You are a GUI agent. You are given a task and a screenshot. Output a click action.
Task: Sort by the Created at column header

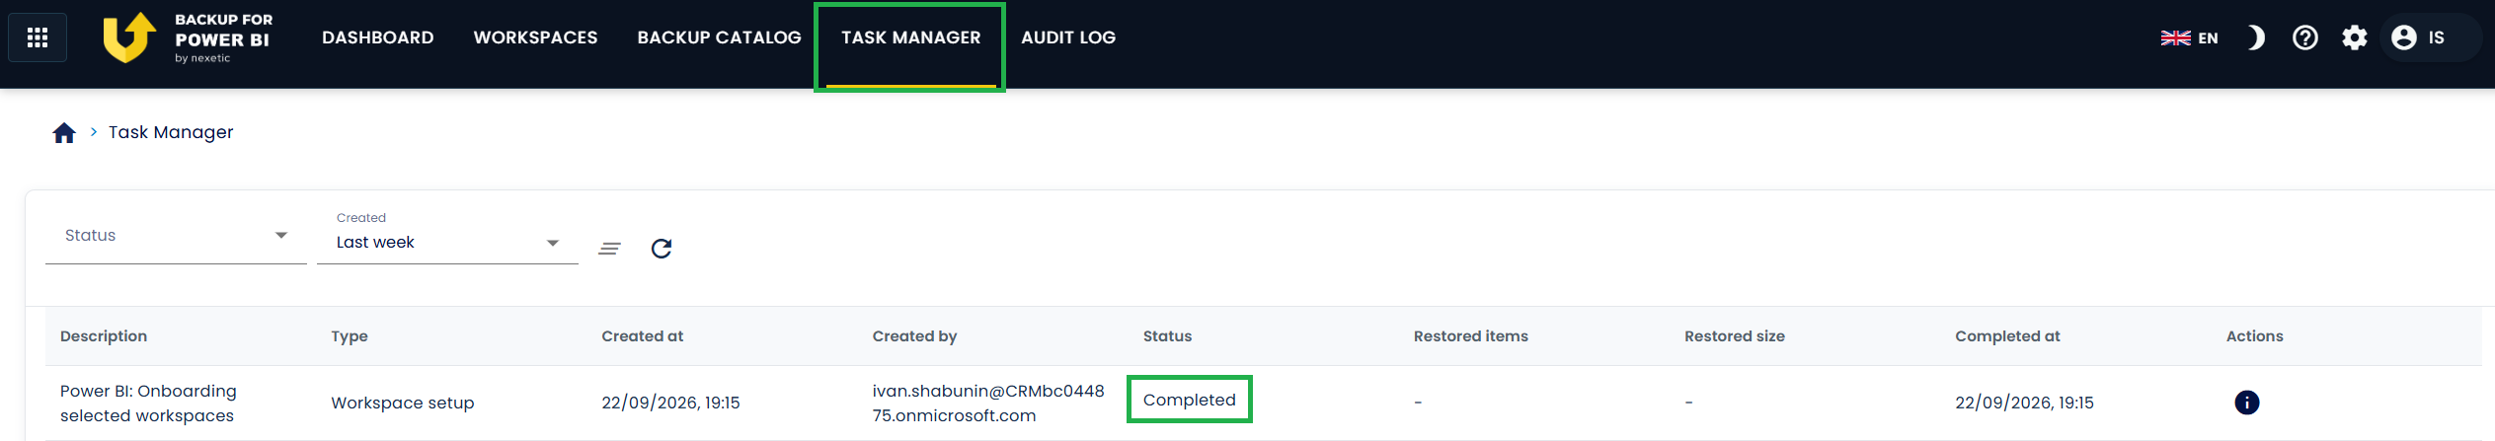pyautogui.click(x=642, y=336)
